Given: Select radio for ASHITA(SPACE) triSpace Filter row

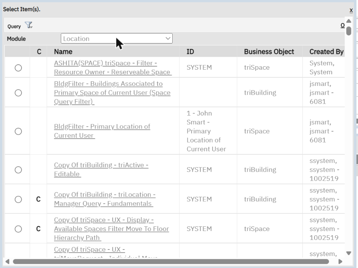Looking at the screenshot, I should (x=18, y=68).
